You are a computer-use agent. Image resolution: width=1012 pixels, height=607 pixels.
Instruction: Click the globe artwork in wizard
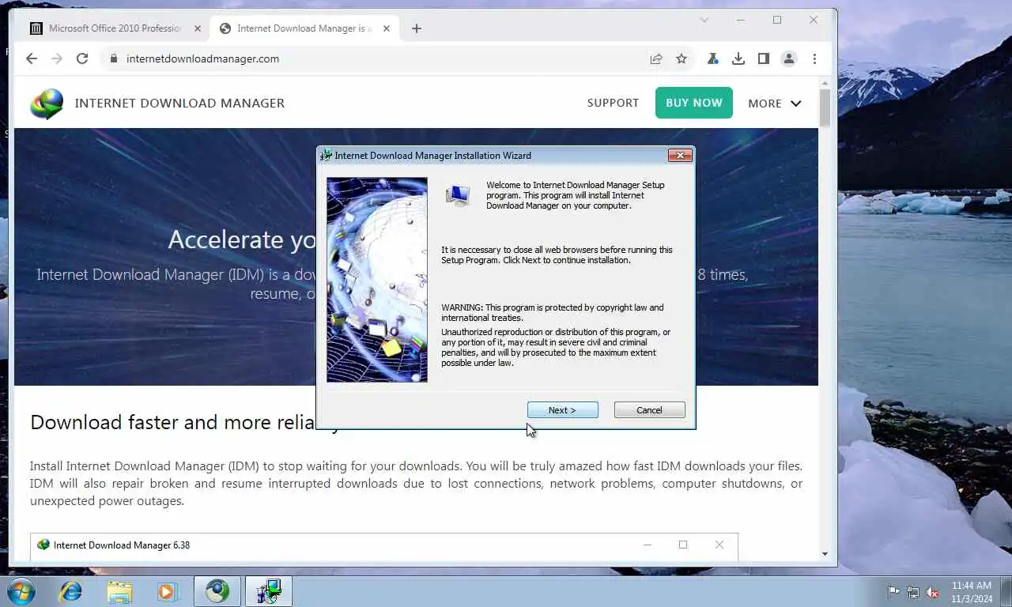(377, 280)
